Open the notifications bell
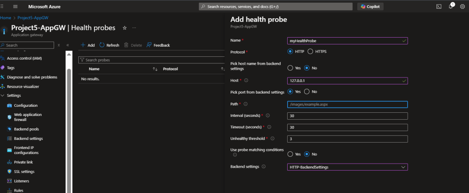 [451, 6]
